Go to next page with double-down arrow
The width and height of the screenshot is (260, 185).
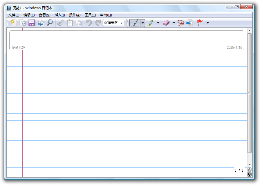[x=249, y=174]
